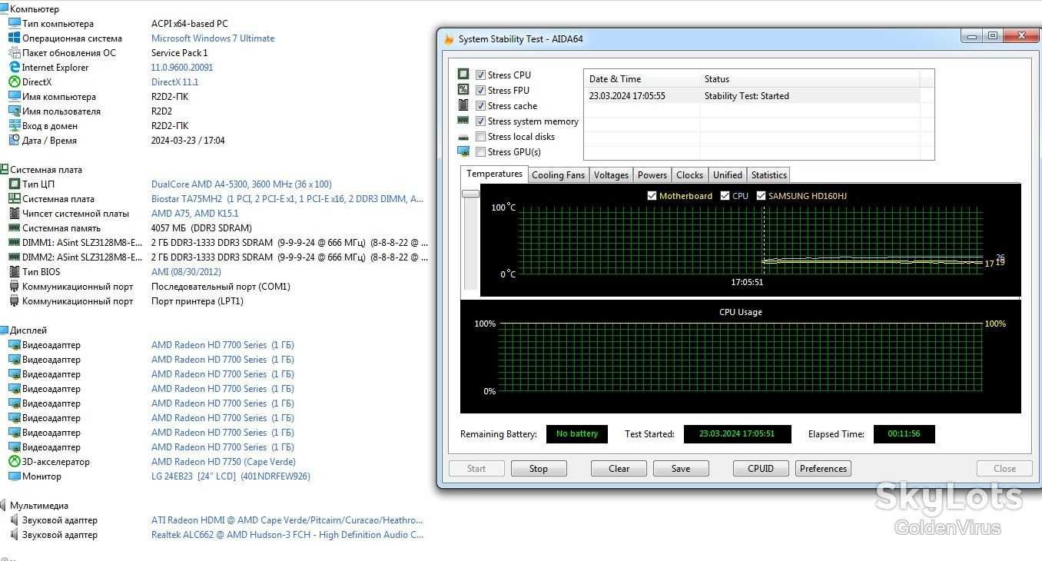This screenshot has width=1042, height=561.
Task: Open the Preferences dialog
Action: click(x=823, y=469)
